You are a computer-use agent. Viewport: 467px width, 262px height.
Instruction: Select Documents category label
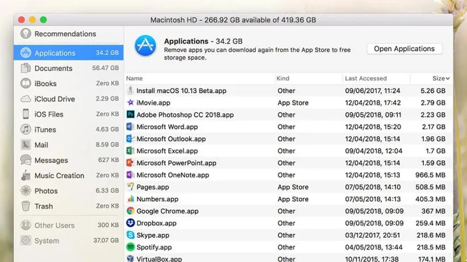pos(53,69)
